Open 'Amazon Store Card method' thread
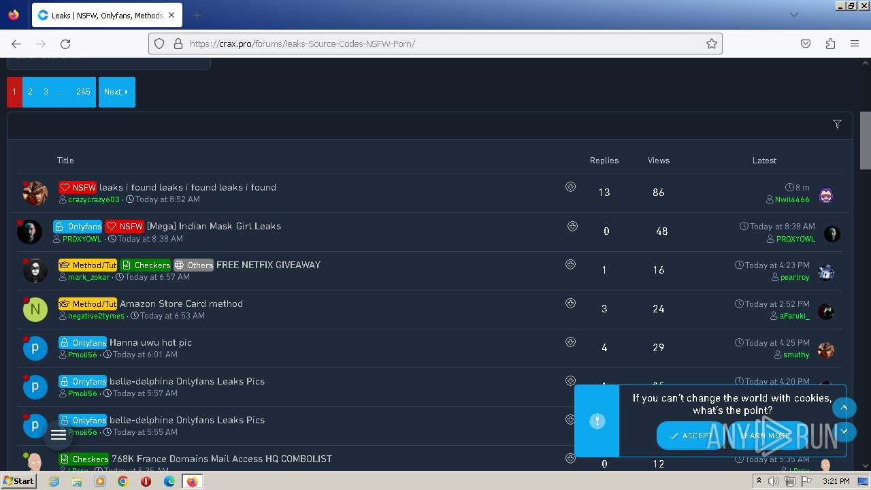871x490 pixels. pos(181,304)
